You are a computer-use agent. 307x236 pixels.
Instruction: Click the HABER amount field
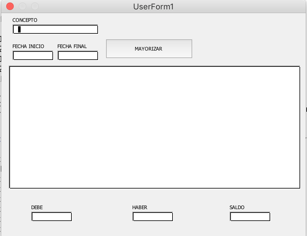click(x=153, y=216)
